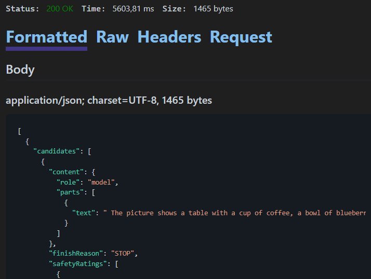This screenshot has height=279, width=371.
Task: Click the "candidates" JSON key
Action: point(56,151)
